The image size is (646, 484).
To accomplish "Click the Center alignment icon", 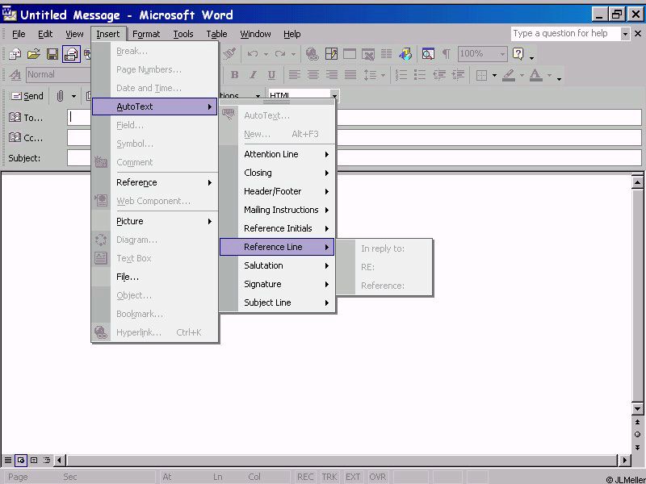I will 313,75.
